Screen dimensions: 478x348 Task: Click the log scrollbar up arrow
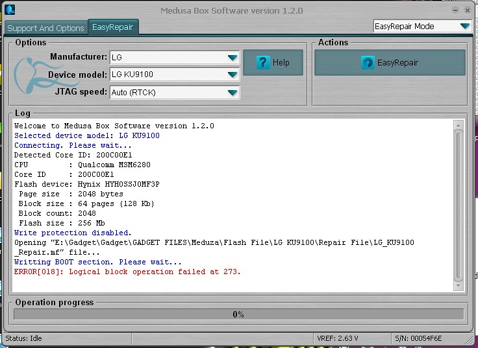tap(458, 125)
